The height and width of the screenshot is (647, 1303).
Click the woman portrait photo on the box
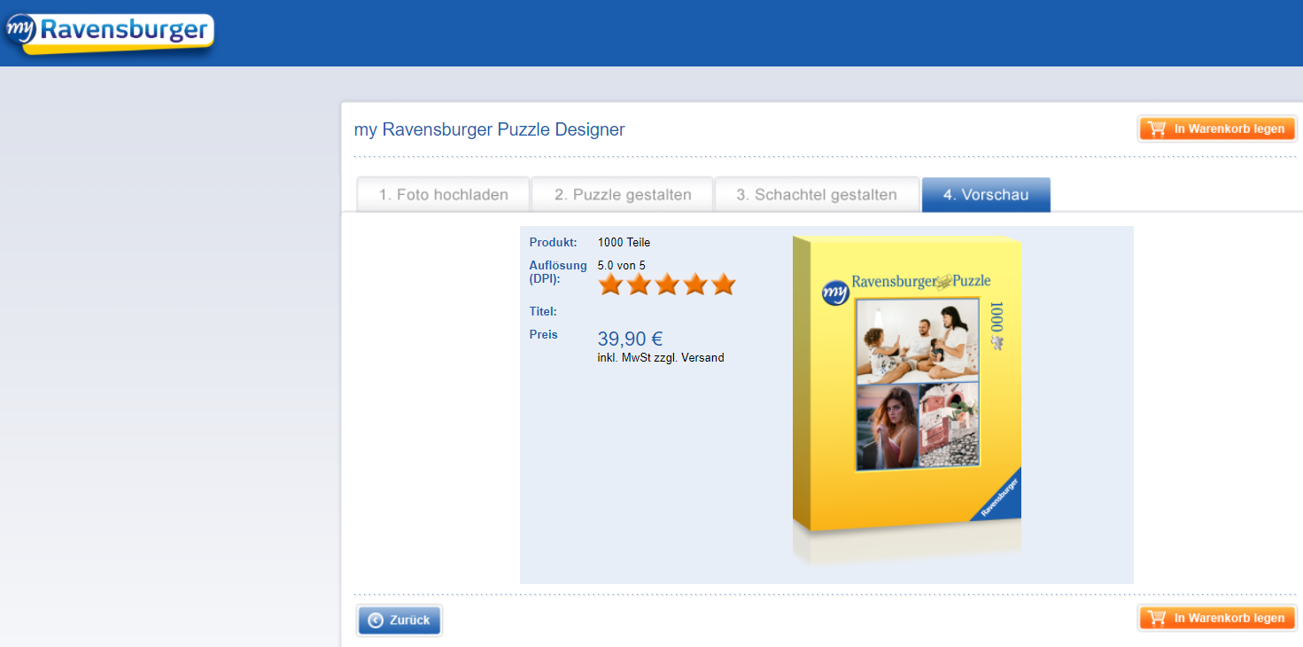point(887,425)
